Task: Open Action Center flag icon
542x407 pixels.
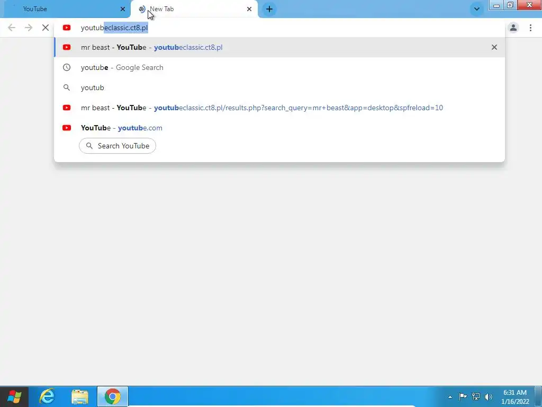Action: tap(463, 396)
